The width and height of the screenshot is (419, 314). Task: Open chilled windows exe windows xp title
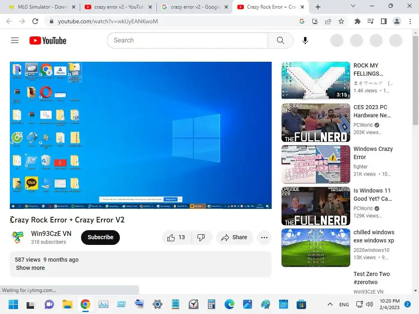tap(374, 236)
